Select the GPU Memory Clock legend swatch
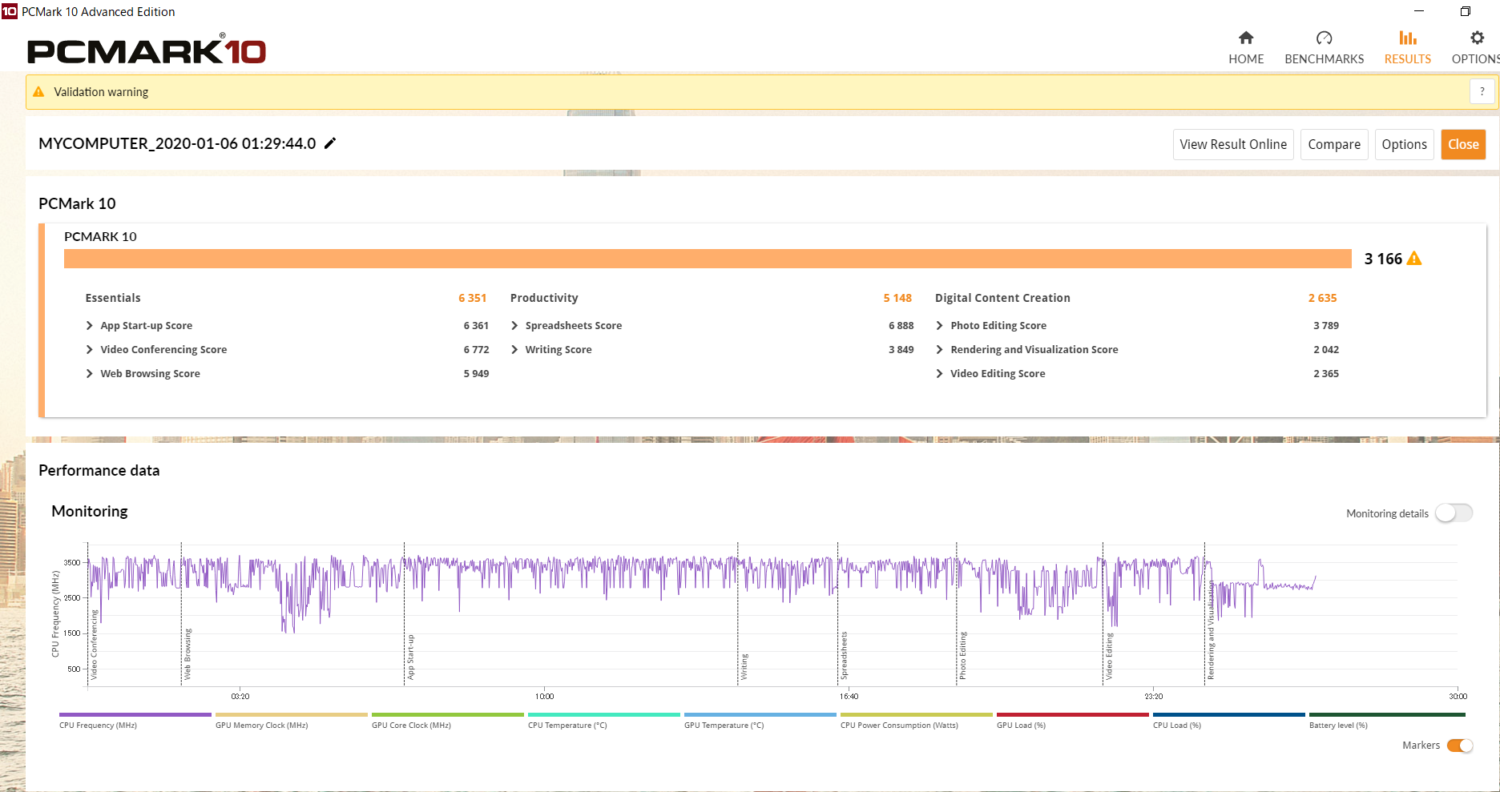The height and width of the screenshot is (792, 1500). click(x=292, y=714)
